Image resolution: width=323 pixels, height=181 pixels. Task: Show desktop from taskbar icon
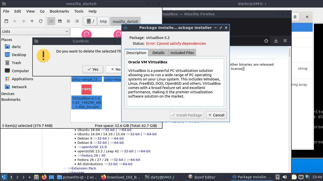point(51,177)
